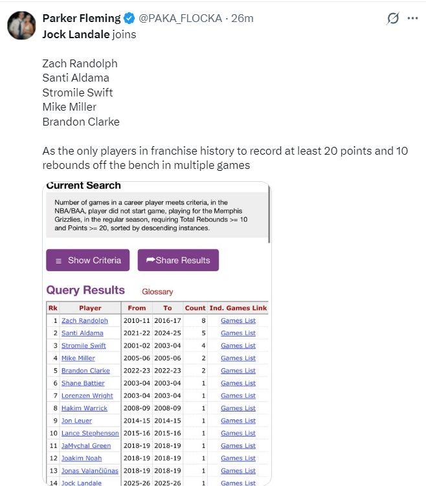Click the Shane Battier player link
Screen dimensions: 426x486
(82, 383)
